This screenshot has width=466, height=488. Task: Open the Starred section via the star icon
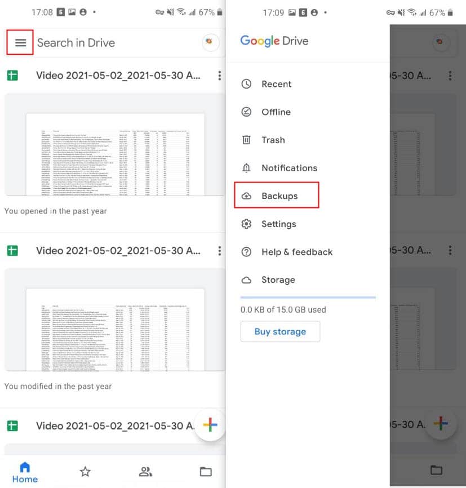(85, 471)
